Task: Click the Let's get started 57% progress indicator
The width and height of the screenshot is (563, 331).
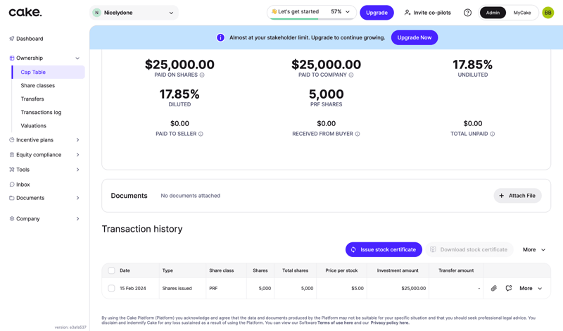Action: [x=310, y=12]
